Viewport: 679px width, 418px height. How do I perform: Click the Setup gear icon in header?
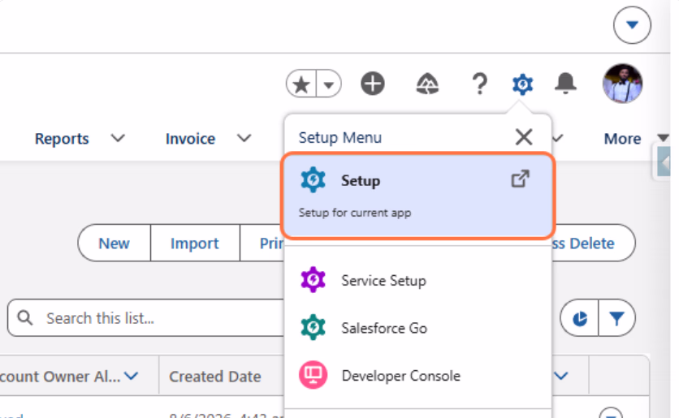coord(523,84)
